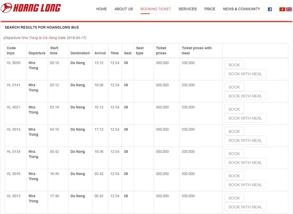
Task: Click the 'Arrival' column header
Action: click(x=100, y=53)
